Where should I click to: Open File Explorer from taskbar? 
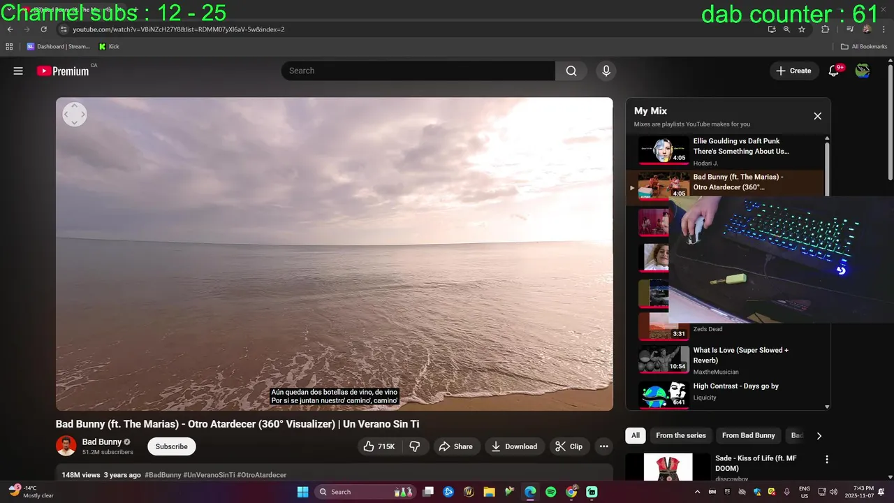click(x=490, y=492)
